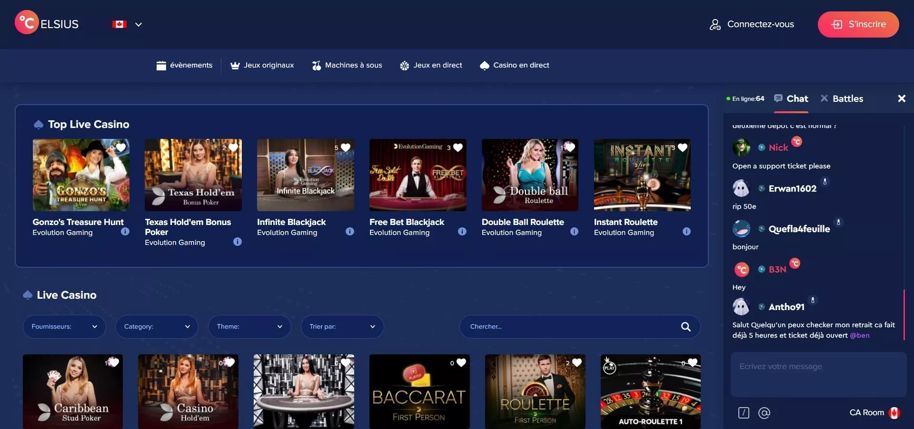Viewport: 914px width, 429px height.
Task: Click the @ mention icon in chat
Action: tap(764, 413)
